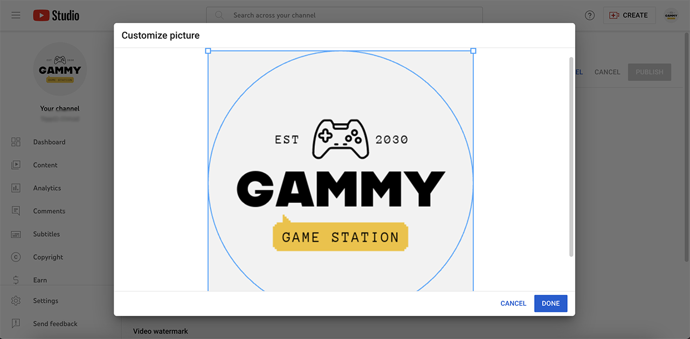Click the Analytics sidebar icon
690x339 pixels.
(16, 188)
